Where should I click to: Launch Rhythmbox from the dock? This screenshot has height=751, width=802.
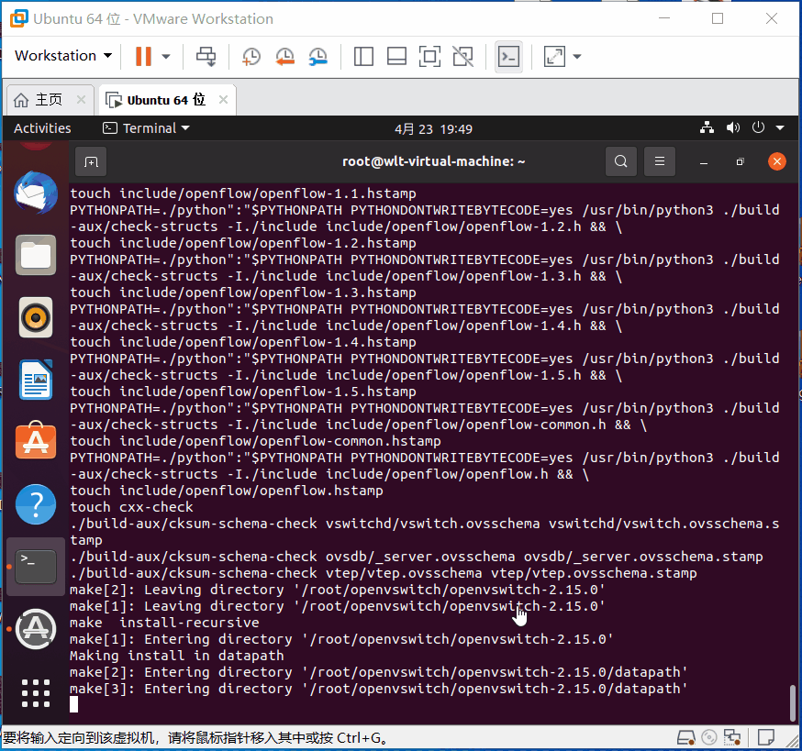click(35, 317)
